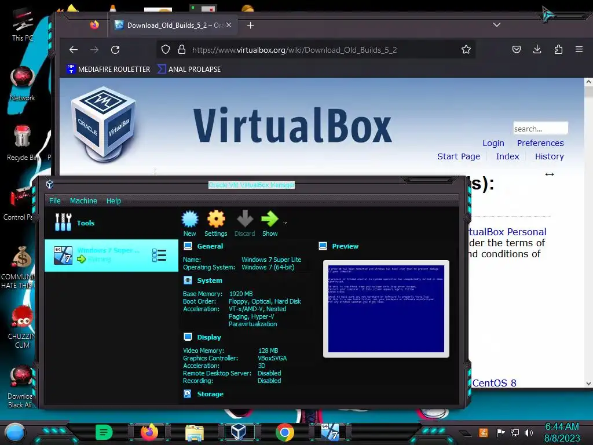The width and height of the screenshot is (593, 445).
Task: Open the Preferences link
Action: point(540,143)
